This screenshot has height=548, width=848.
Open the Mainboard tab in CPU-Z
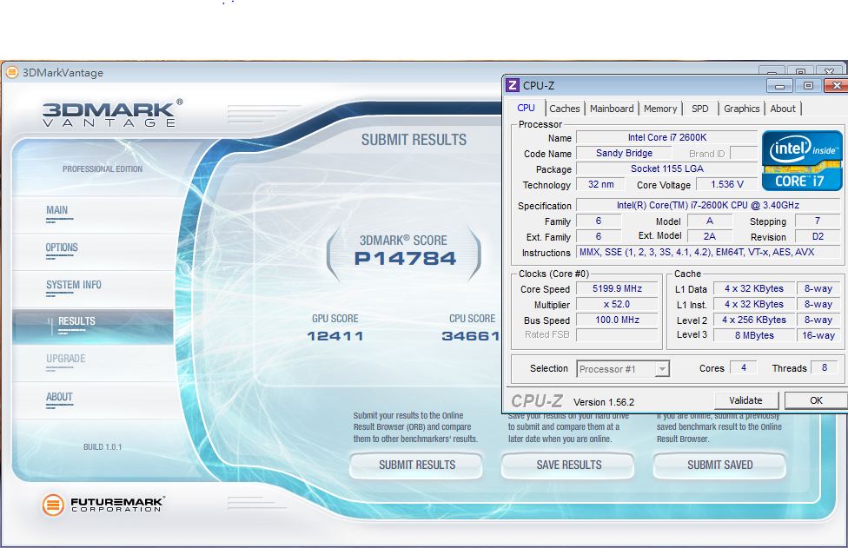(612, 109)
